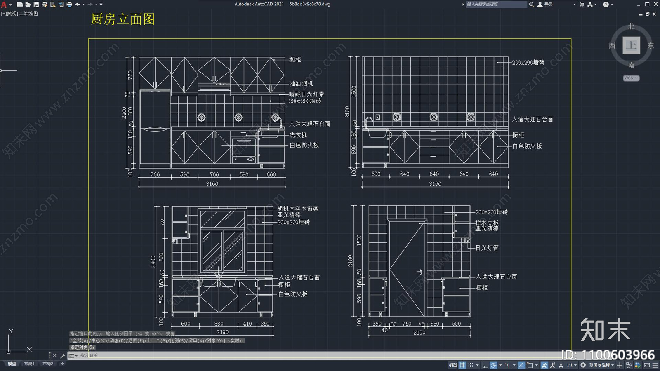Open Customize Quick Access Toolbar dropdown
Viewport: 660px width, 371px height.
coord(101,5)
